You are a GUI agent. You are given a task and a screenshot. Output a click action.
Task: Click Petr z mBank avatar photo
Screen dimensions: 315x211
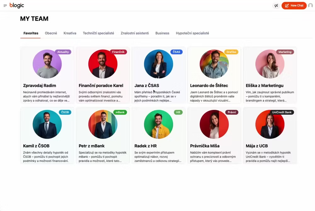(x=103, y=124)
